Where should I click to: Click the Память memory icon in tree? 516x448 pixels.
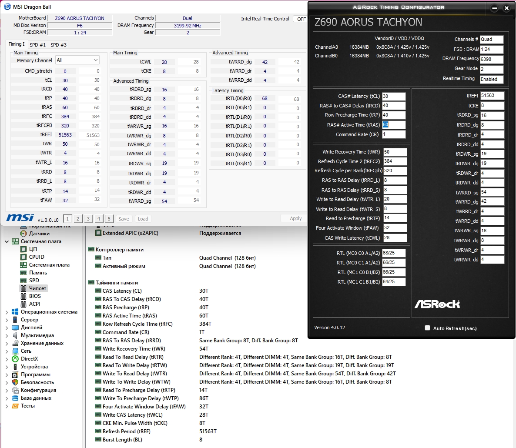23,273
